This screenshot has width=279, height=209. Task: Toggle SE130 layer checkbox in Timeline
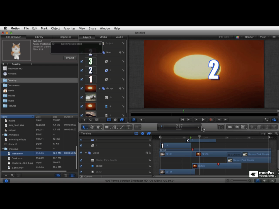point(81,166)
